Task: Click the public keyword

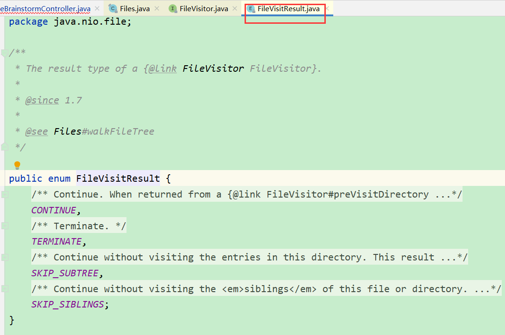Action: tap(26, 178)
